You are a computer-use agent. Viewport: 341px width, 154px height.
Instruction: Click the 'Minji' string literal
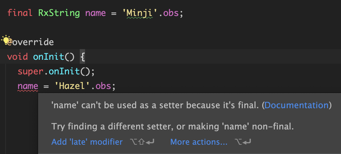click(x=140, y=13)
